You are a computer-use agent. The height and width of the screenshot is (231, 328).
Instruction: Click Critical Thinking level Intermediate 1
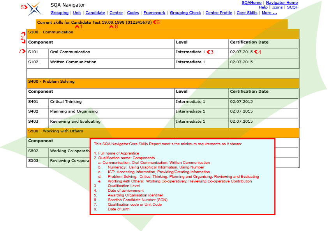click(x=202, y=103)
